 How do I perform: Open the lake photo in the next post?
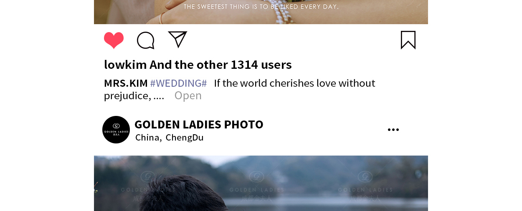coord(261,183)
